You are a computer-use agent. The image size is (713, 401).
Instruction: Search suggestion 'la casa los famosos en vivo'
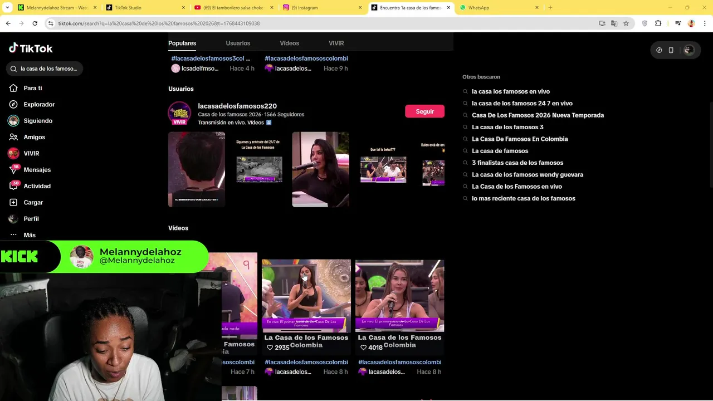[x=511, y=91]
